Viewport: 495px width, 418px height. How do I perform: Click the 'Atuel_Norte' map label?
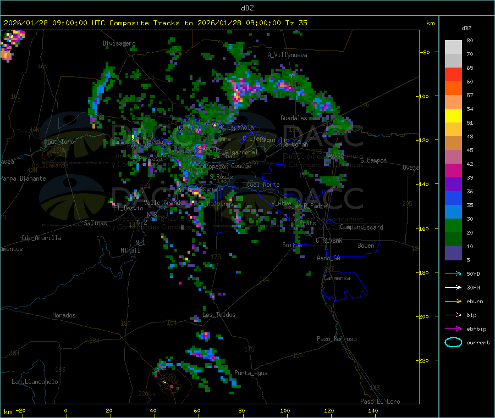coord(261,185)
